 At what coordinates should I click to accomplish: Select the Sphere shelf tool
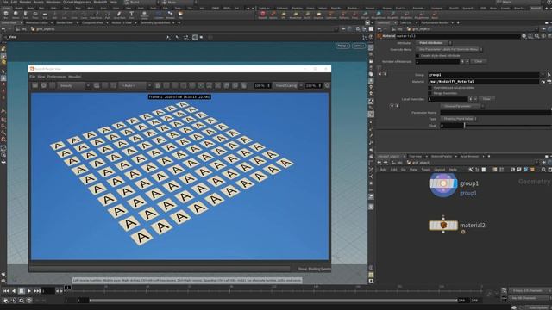pos(16,15)
